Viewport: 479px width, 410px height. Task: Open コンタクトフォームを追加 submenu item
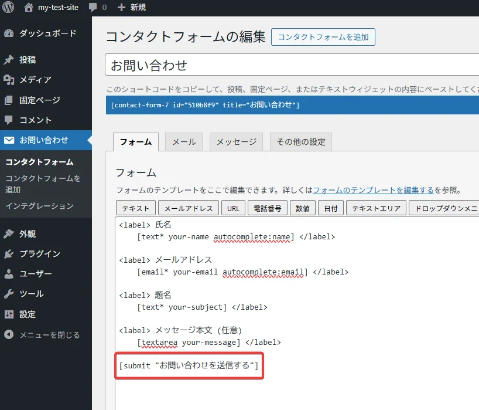point(43,184)
